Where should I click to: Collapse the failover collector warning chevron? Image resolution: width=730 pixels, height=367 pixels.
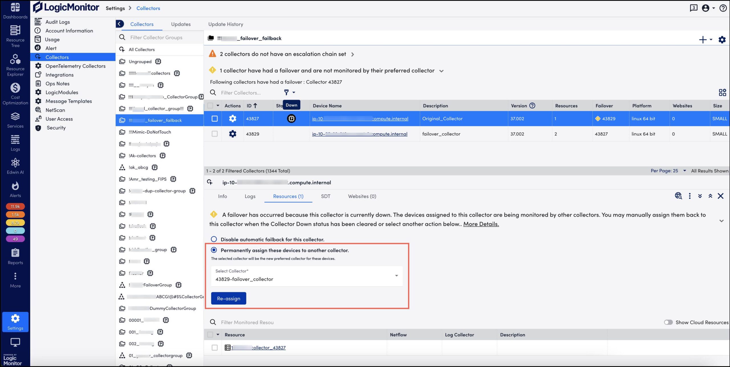pyautogui.click(x=441, y=71)
